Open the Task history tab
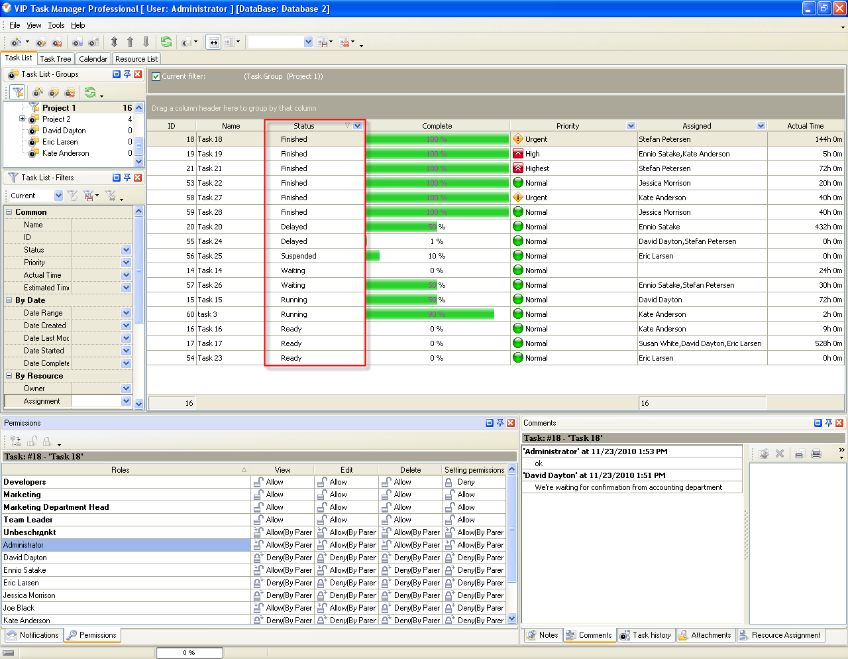This screenshot has height=659, width=848. 645,635
